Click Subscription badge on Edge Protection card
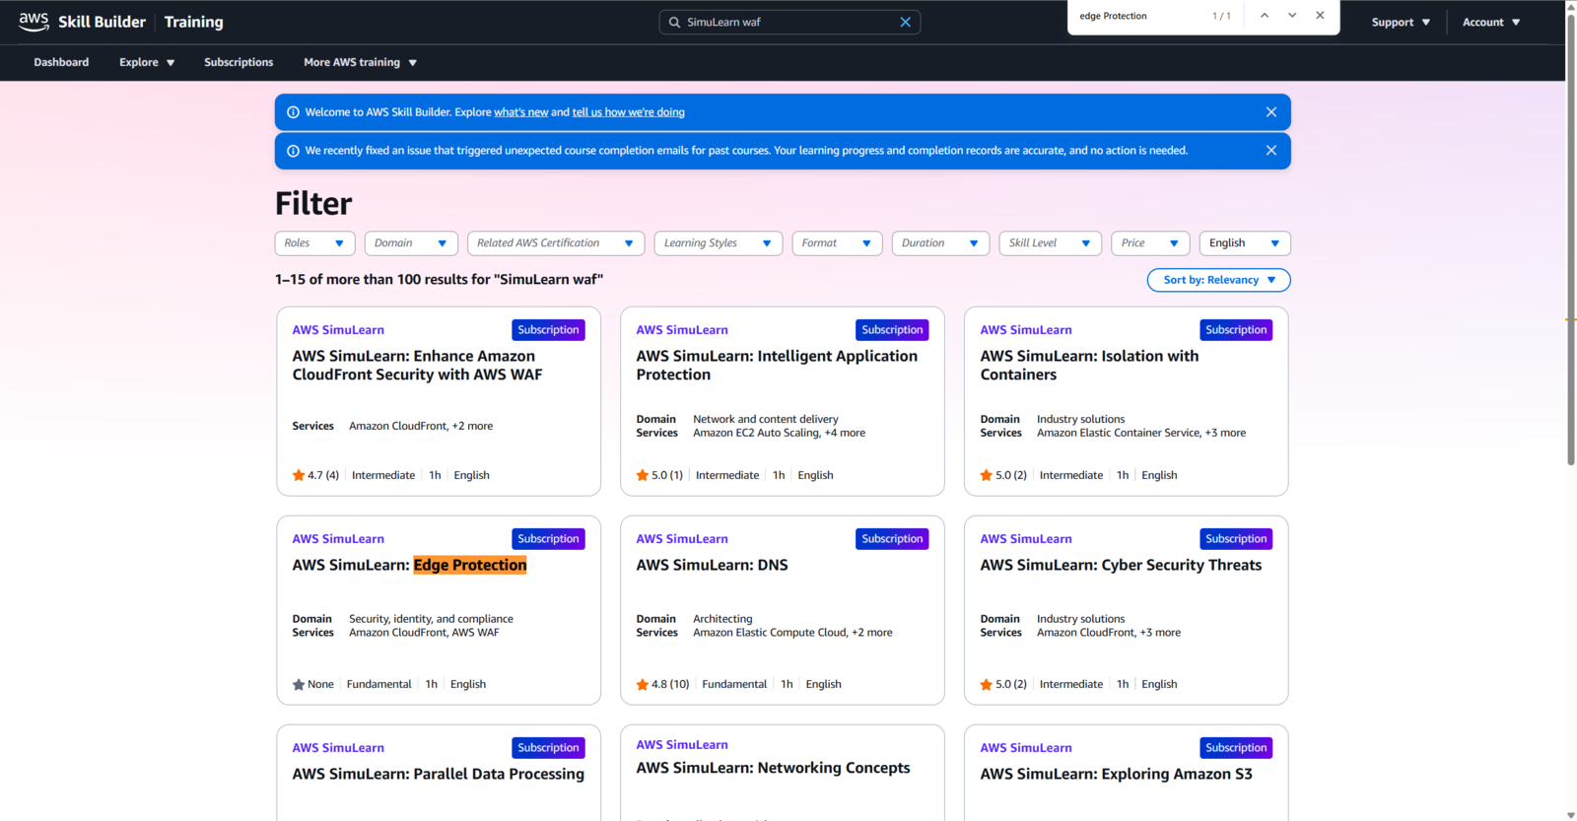The height and width of the screenshot is (821, 1577). pos(548,539)
